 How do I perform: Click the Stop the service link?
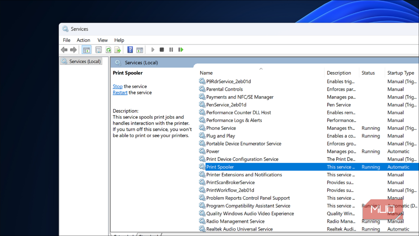click(x=117, y=86)
